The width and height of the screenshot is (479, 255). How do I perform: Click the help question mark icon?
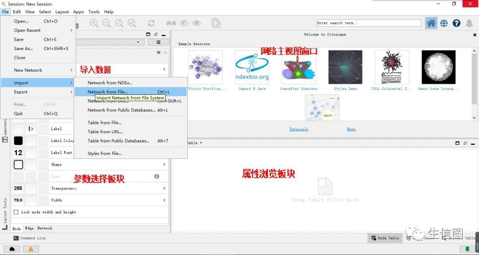tap(456, 23)
